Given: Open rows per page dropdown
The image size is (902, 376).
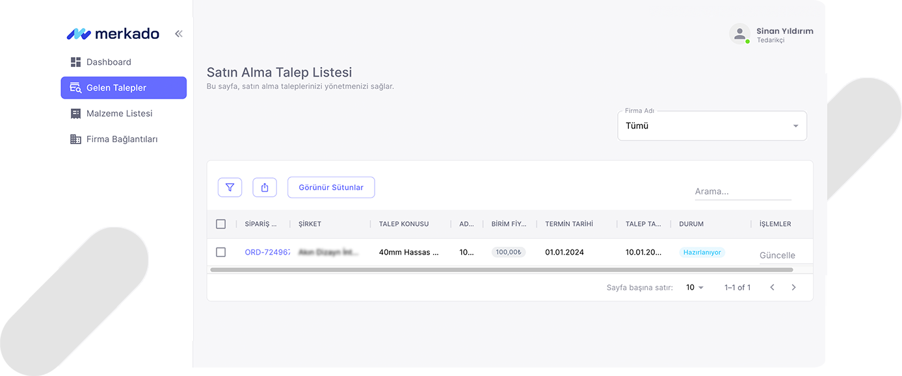Looking at the screenshot, I should pos(695,287).
